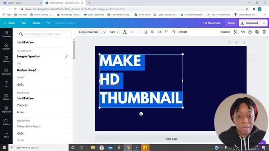The image size is (269, 151).
Task: Switch to the Search - Canva tab
Action: 22,3
